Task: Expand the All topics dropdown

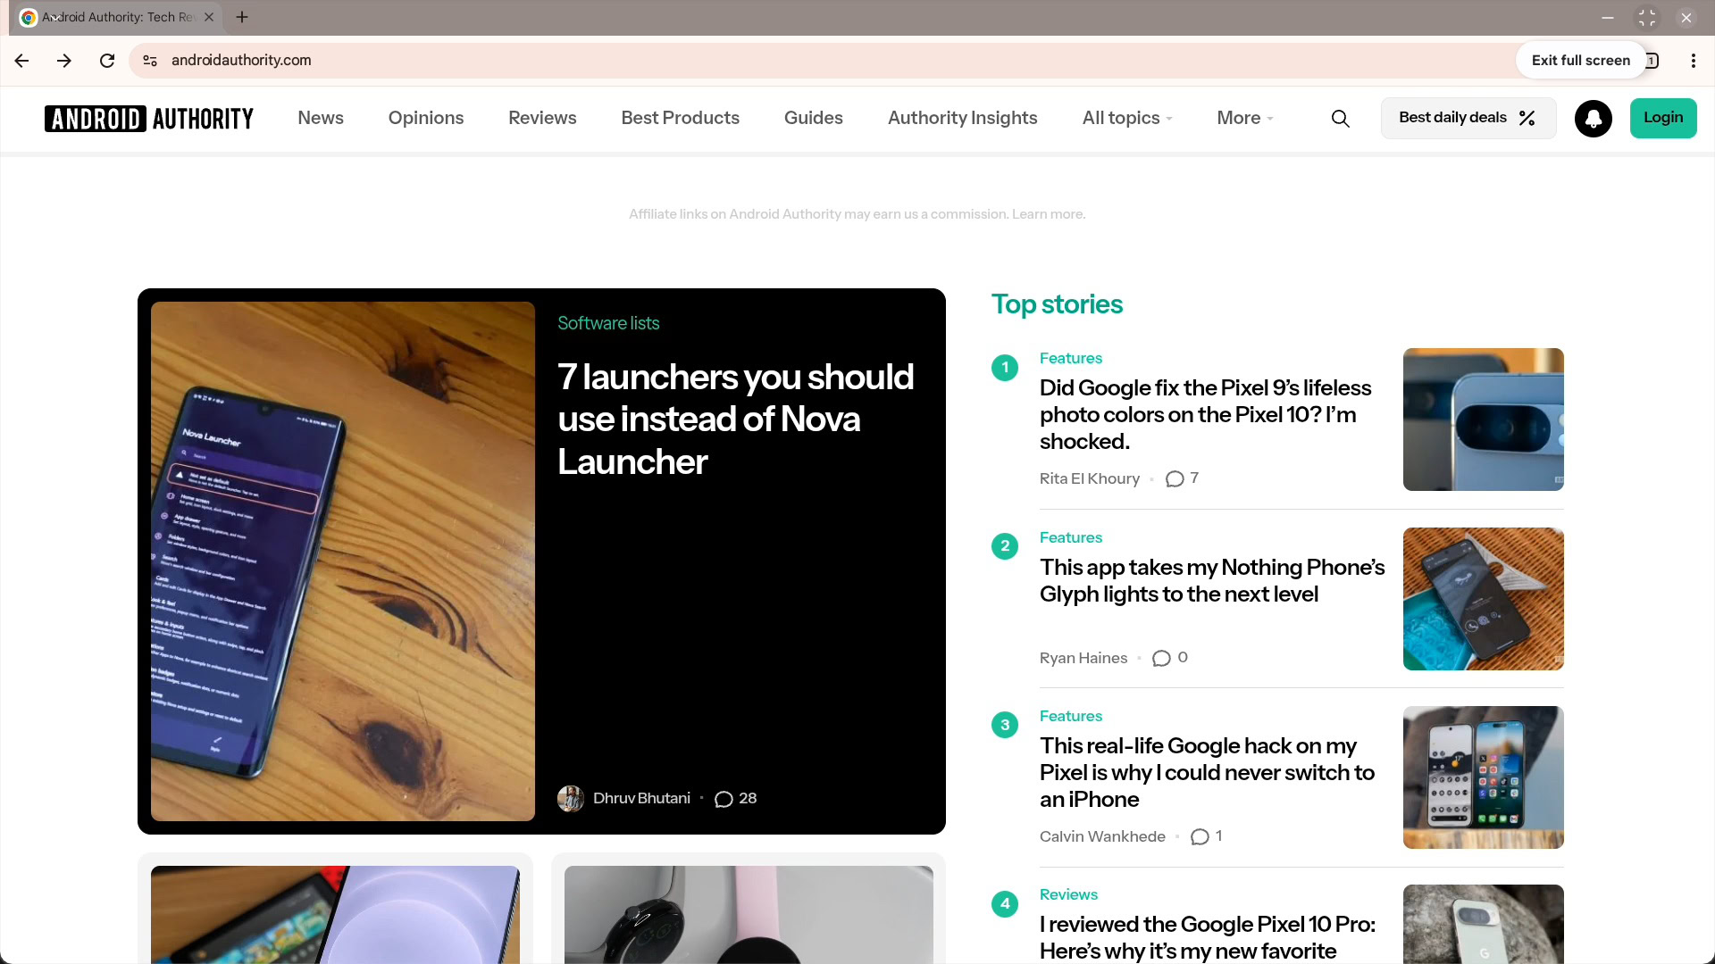Action: 1127,118
